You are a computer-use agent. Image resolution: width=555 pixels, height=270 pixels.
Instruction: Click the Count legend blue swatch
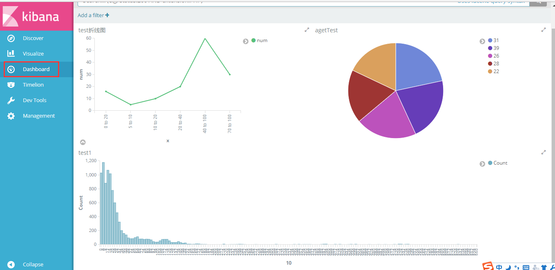click(490, 163)
